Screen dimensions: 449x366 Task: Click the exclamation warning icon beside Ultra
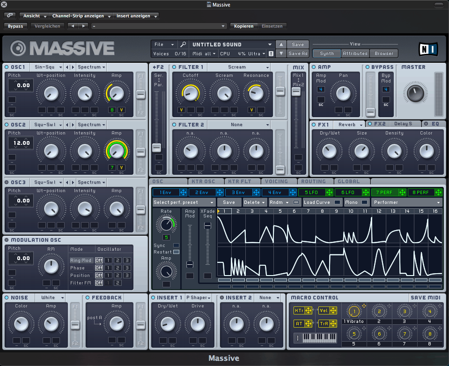pyautogui.click(x=271, y=54)
